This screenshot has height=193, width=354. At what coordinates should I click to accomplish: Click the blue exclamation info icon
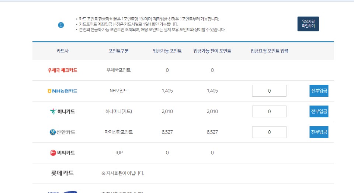(61, 25)
